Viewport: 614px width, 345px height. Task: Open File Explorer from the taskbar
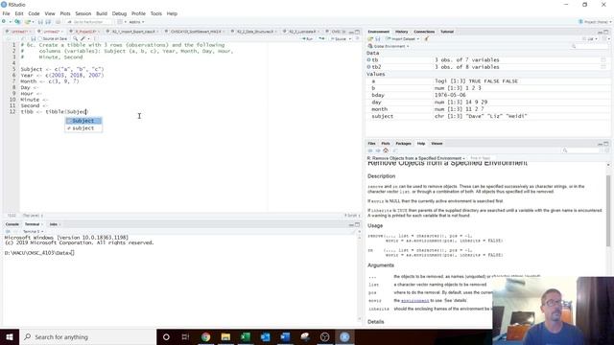coord(225,336)
